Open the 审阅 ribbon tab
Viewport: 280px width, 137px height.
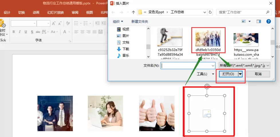(75, 13)
